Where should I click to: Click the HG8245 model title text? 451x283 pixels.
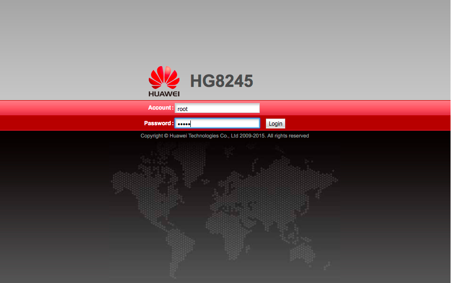[x=221, y=81]
